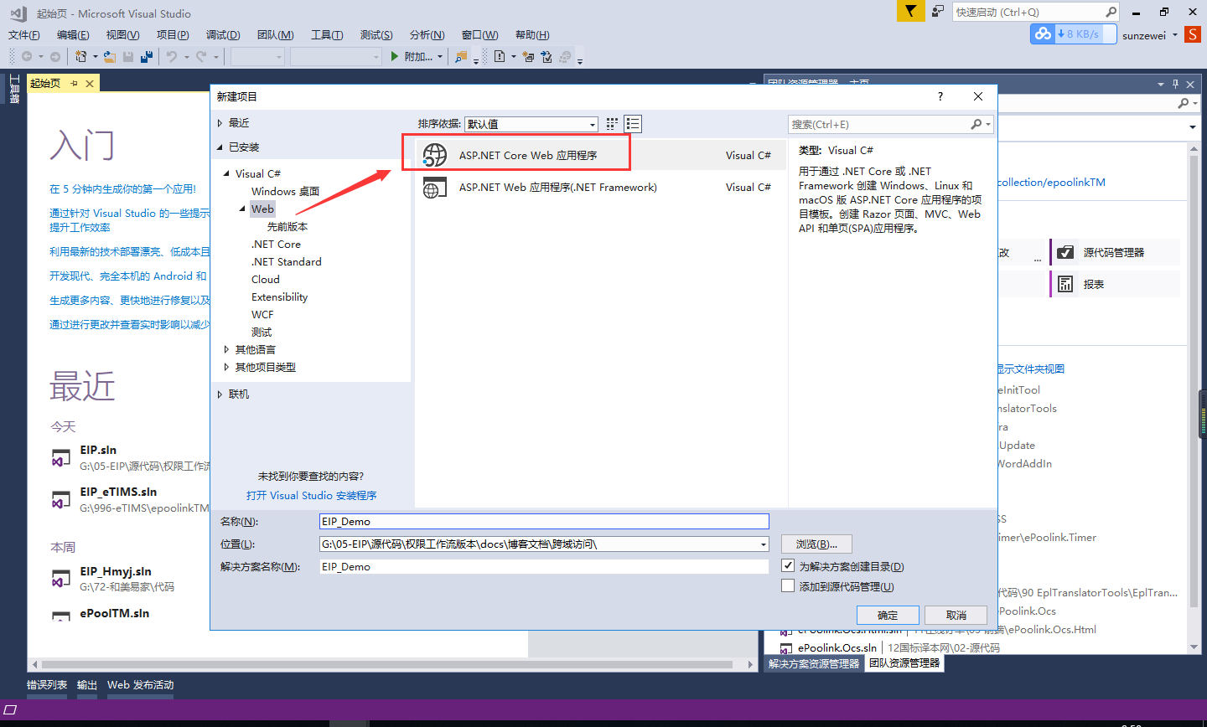The height and width of the screenshot is (727, 1207).
Task: Open the 调试 menu
Action: (x=223, y=34)
